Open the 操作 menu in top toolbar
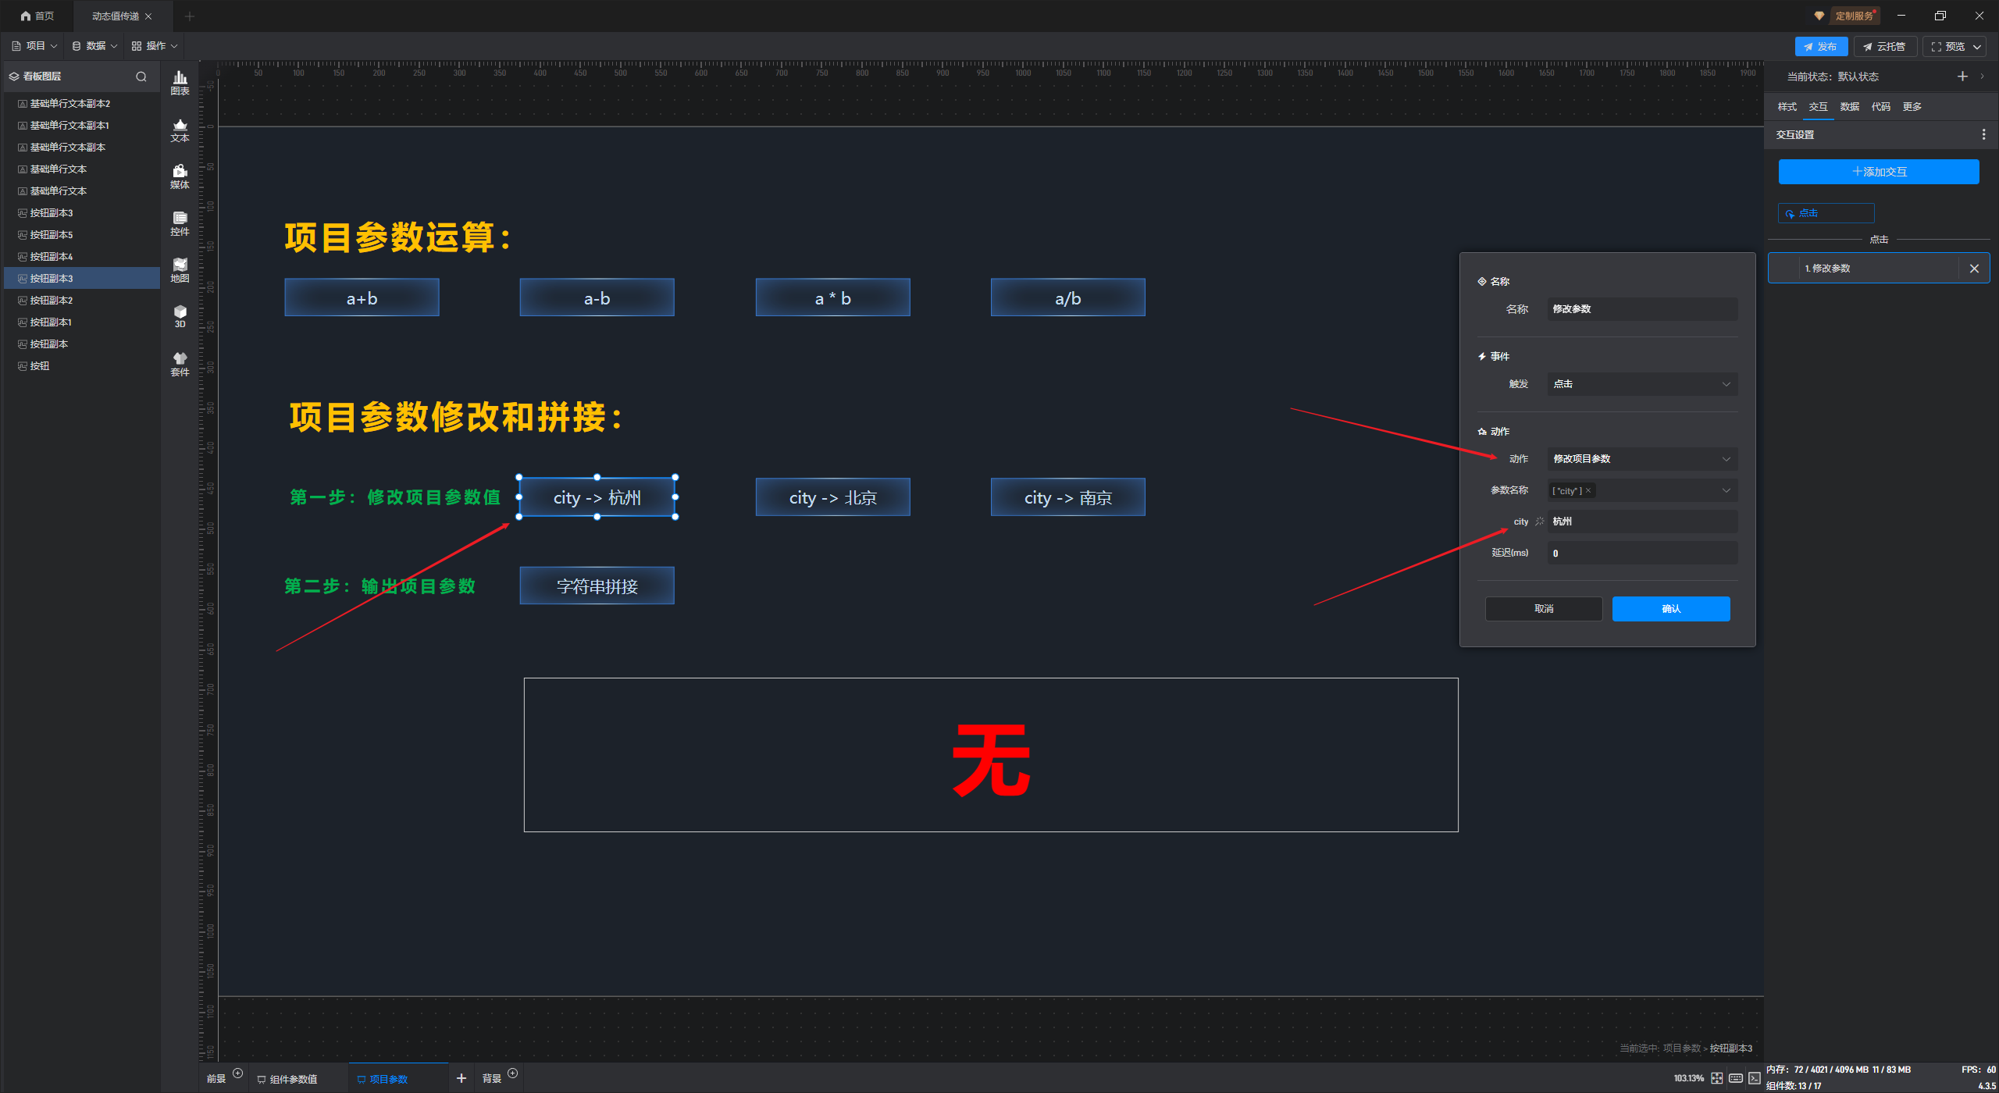 [155, 46]
